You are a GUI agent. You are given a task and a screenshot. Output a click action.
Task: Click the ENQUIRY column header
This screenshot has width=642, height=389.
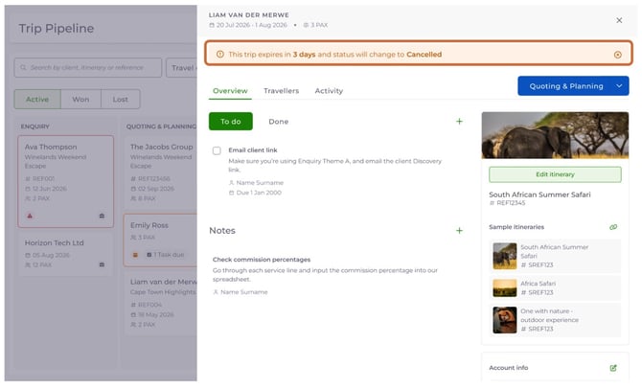[34, 126]
